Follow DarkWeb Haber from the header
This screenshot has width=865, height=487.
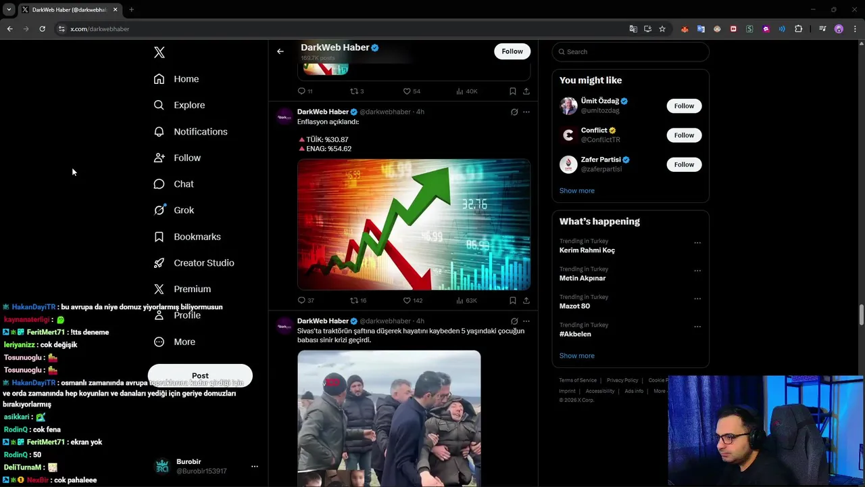(512, 51)
